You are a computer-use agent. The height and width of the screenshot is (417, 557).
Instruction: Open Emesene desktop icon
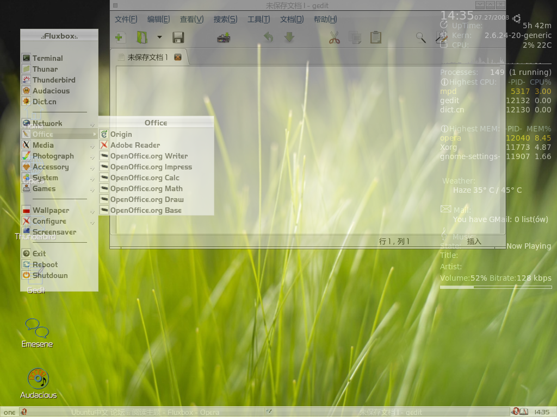click(37, 333)
